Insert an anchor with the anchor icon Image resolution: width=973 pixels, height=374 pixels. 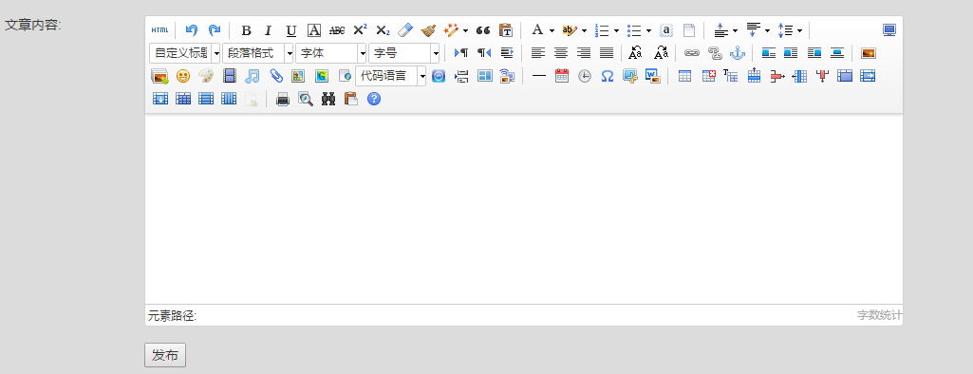(738, 53)
